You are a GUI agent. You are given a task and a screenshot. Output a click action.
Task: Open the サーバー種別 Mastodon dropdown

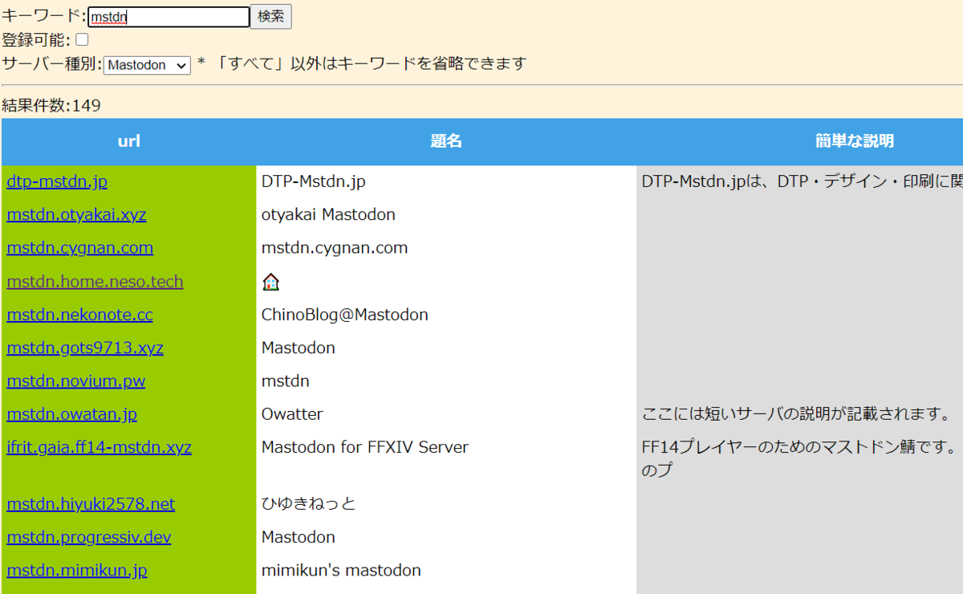[147, 65]
